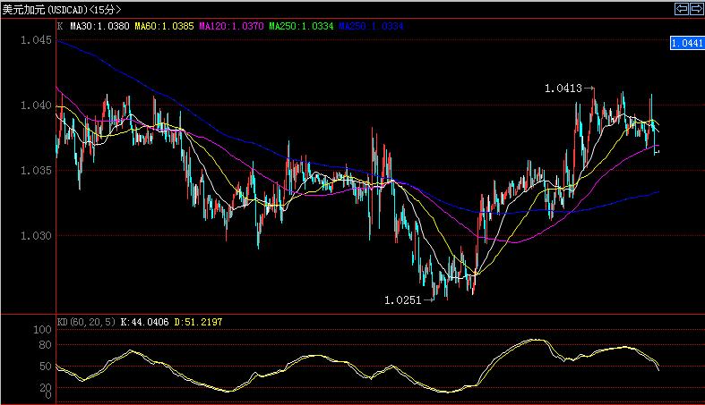Select the green MA250:1.0334 indicator label

(x=301, y=26)
